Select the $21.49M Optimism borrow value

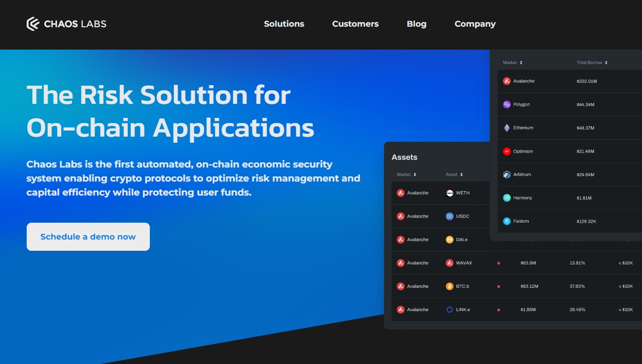[585, 151]
